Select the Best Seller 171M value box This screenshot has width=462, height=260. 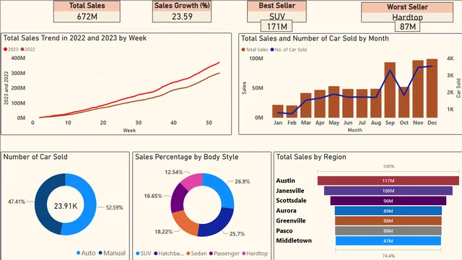coord(276,26)
